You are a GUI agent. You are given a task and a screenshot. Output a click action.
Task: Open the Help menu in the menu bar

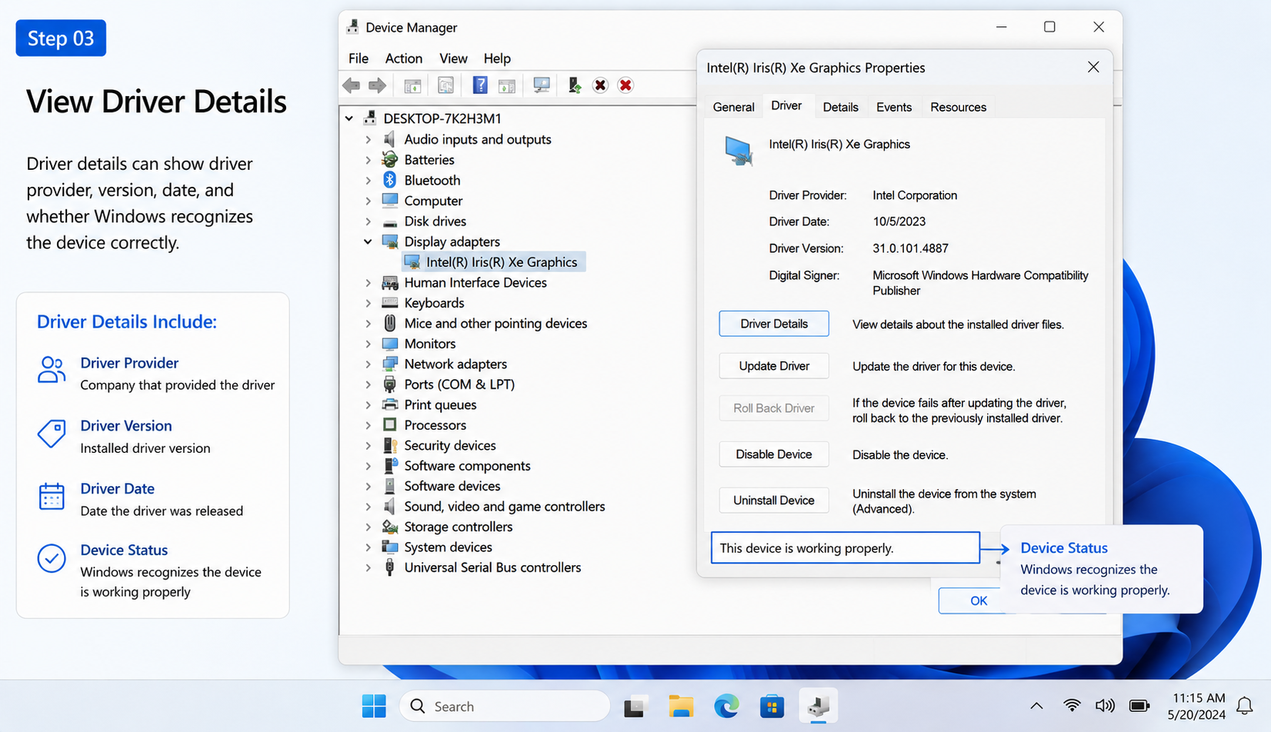(497, 58)
